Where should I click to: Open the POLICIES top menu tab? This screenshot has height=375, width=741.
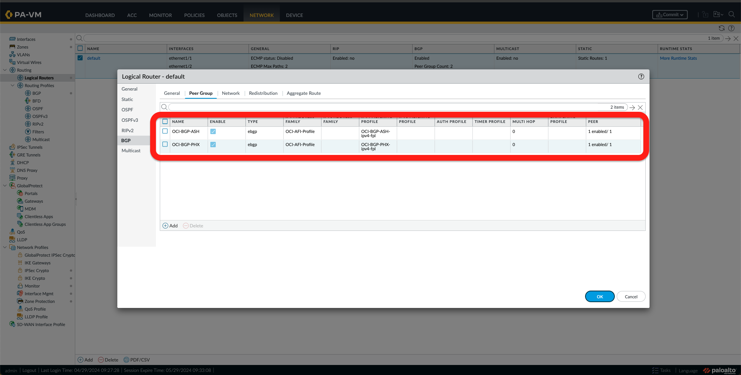point(194,15)
